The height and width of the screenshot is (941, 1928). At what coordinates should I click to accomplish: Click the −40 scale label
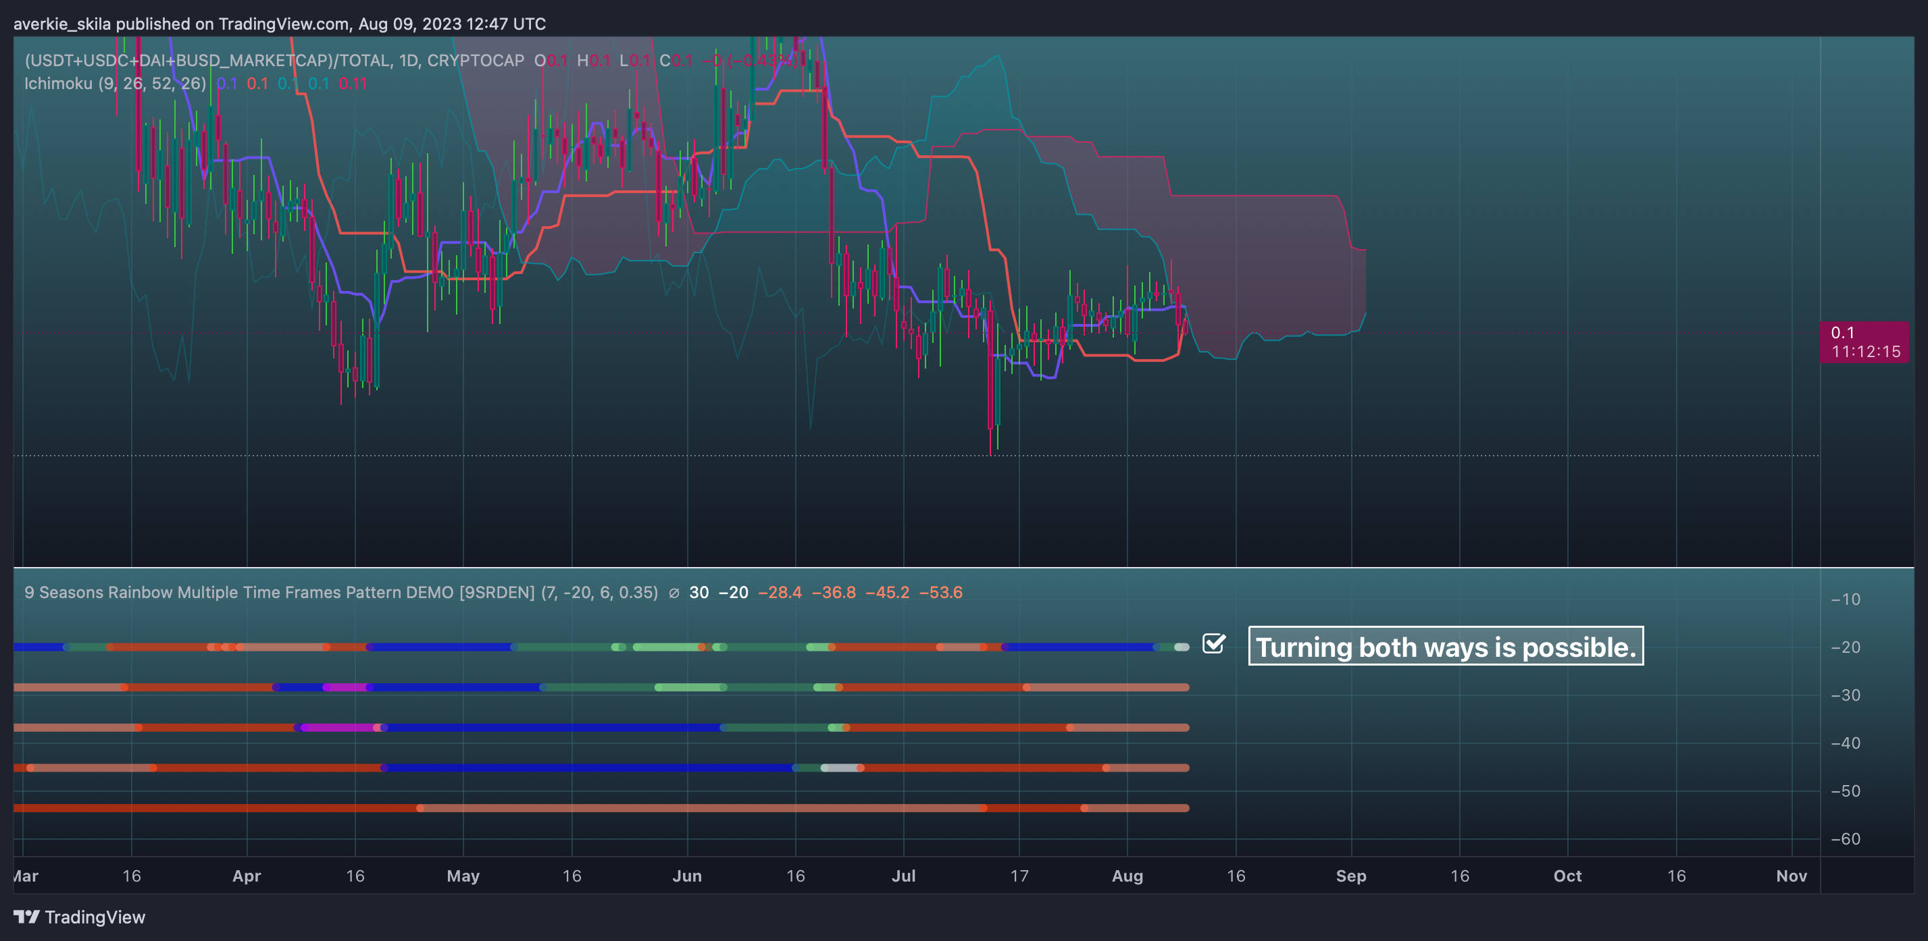1846,743
